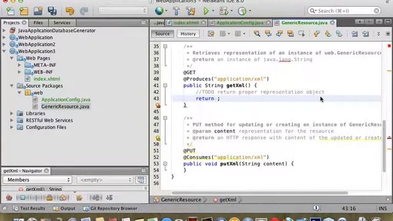Click the editor horizontal scrollbar
This screenshot has height=221, width=393.
point(260,193)
